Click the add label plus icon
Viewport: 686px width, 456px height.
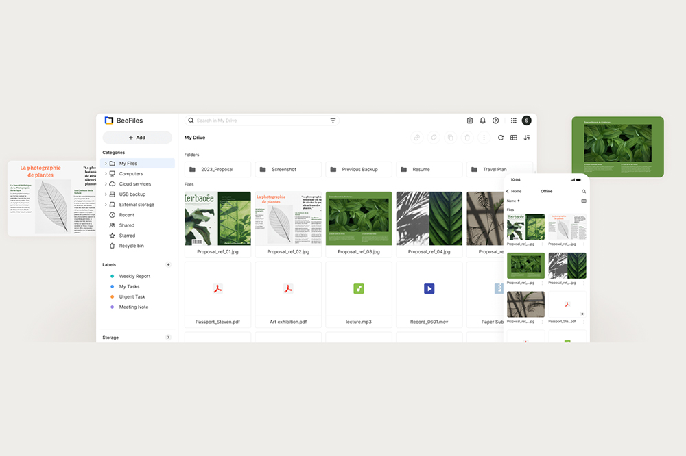[x=169, y=265]
